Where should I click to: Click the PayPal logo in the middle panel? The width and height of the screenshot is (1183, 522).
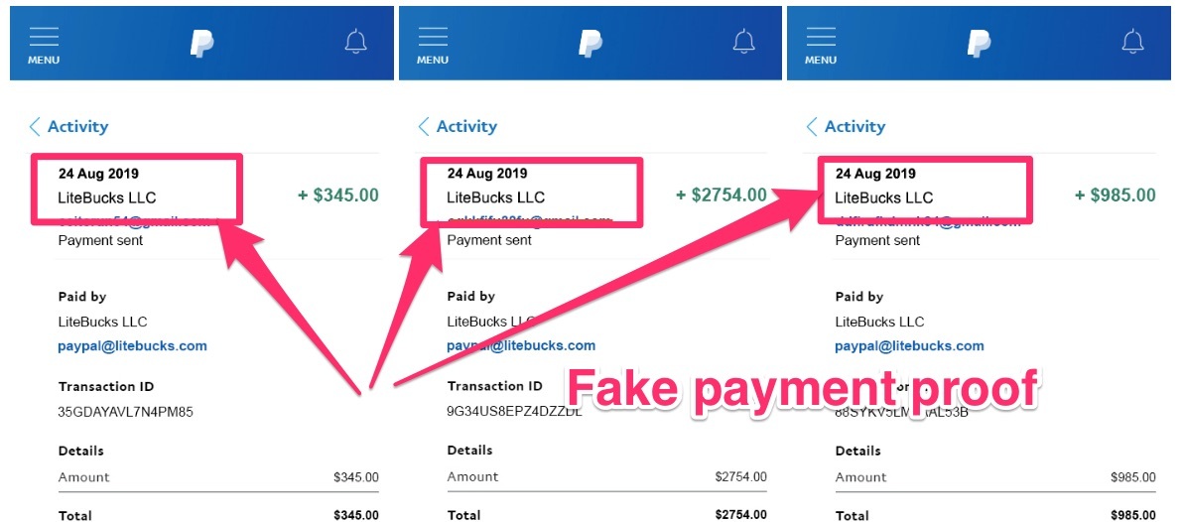[x=590, y=43]
